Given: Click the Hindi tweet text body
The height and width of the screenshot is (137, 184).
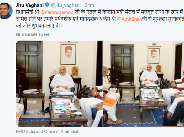Looking at the screenshot, I should click(100, 19).
